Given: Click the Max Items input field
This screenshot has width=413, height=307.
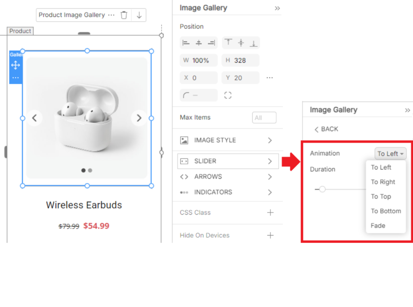Looking at the screenshot, I should 264,118.
